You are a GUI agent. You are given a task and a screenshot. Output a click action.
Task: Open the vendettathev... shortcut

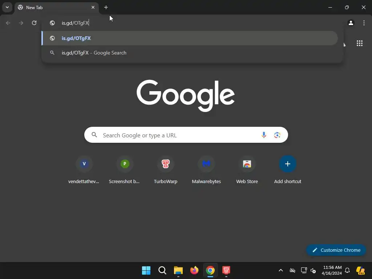84,170
